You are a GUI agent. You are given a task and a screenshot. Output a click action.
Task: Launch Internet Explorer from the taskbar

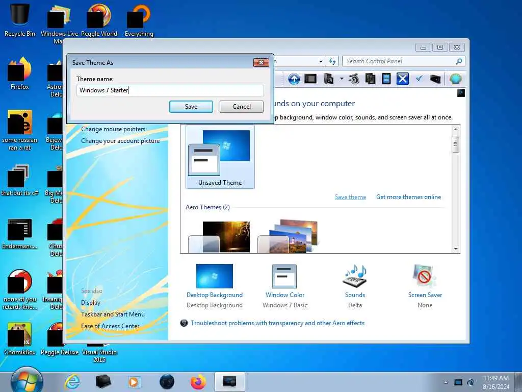coord(72,382)
